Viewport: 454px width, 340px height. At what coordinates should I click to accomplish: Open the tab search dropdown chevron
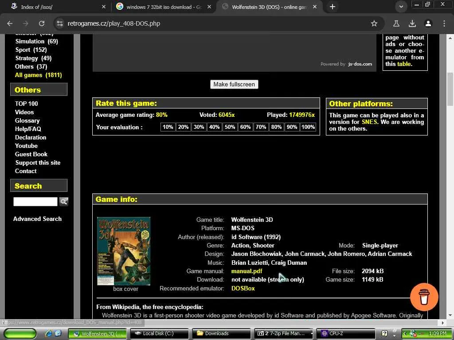click(x=401, y=7)
